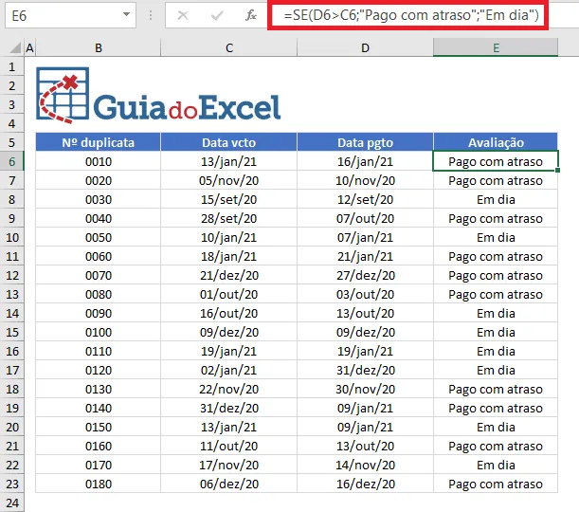
Task: Select row 10 header
Action: pyautogui.click(x=11, y=238)
